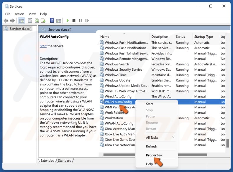Click the Export List toolbar icon
Image resolution: width=233 pixels, height=172 pixels.
43,21
